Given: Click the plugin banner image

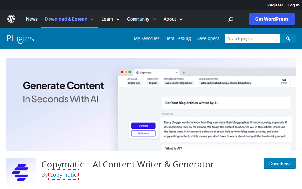Looking at the screenshot, I should pyautogui.click(x=151, y=104).
